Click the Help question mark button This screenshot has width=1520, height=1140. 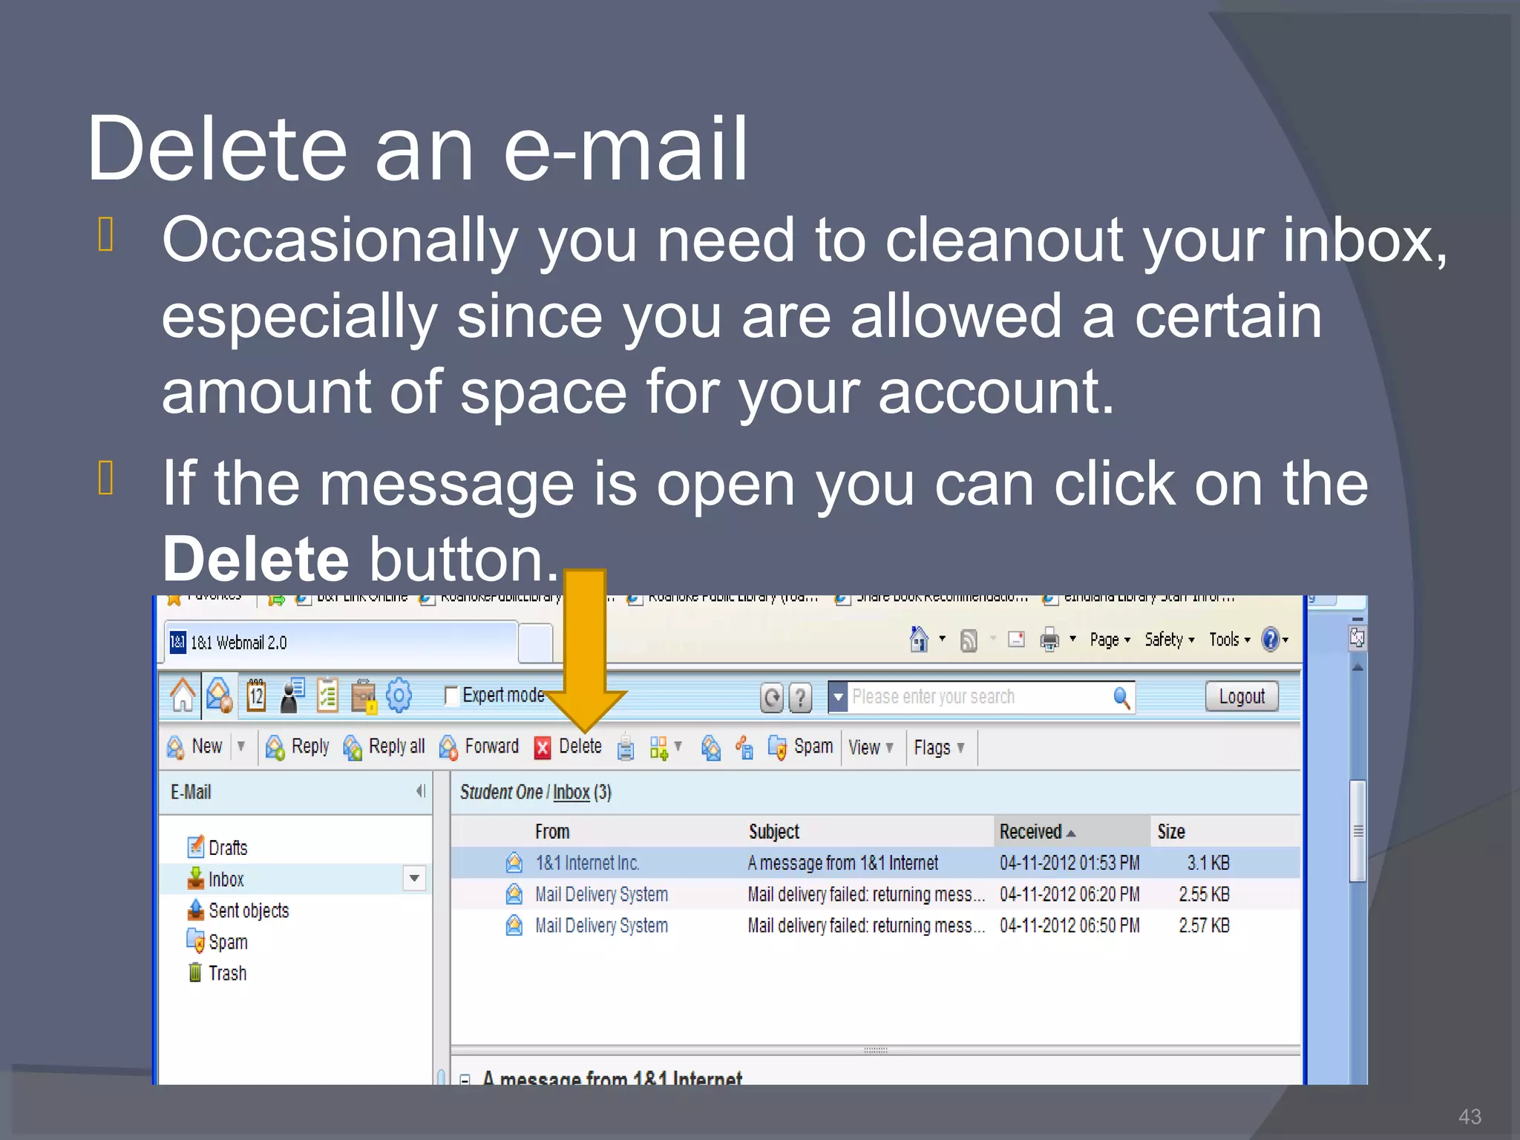[800, 698]
